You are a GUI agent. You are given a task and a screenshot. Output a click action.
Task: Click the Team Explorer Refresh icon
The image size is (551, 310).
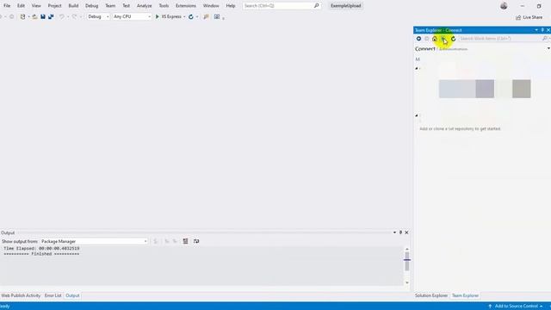pyautogui.click(x=454, y=39)
